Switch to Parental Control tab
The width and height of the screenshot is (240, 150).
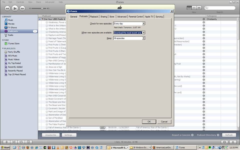tap(136, 16)
